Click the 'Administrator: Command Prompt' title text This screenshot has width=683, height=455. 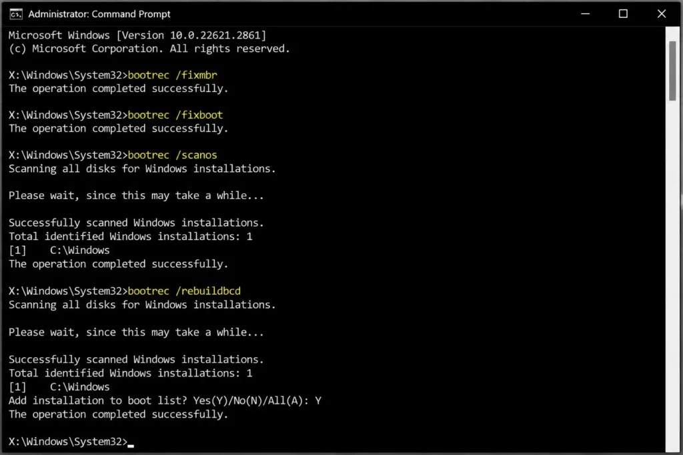(x=99, y=15)
